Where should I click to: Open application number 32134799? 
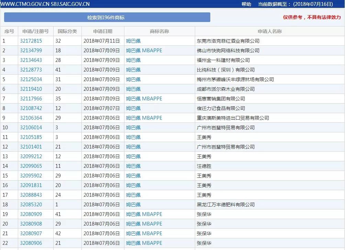coord(31,51)
